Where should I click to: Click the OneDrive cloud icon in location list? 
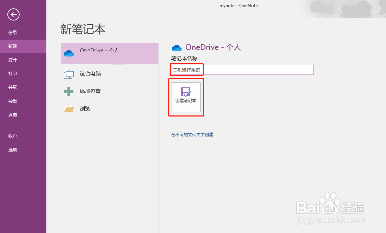click(69, 53)
